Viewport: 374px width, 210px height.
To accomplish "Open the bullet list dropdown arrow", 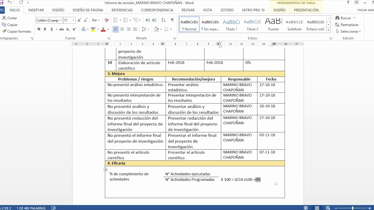I will click(x=120, y=20).
